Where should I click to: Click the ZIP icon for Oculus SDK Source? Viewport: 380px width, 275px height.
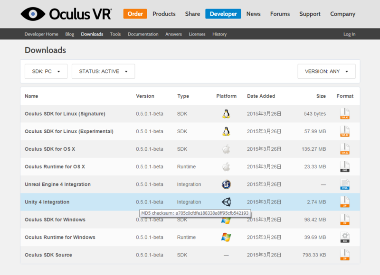point(345,255)
